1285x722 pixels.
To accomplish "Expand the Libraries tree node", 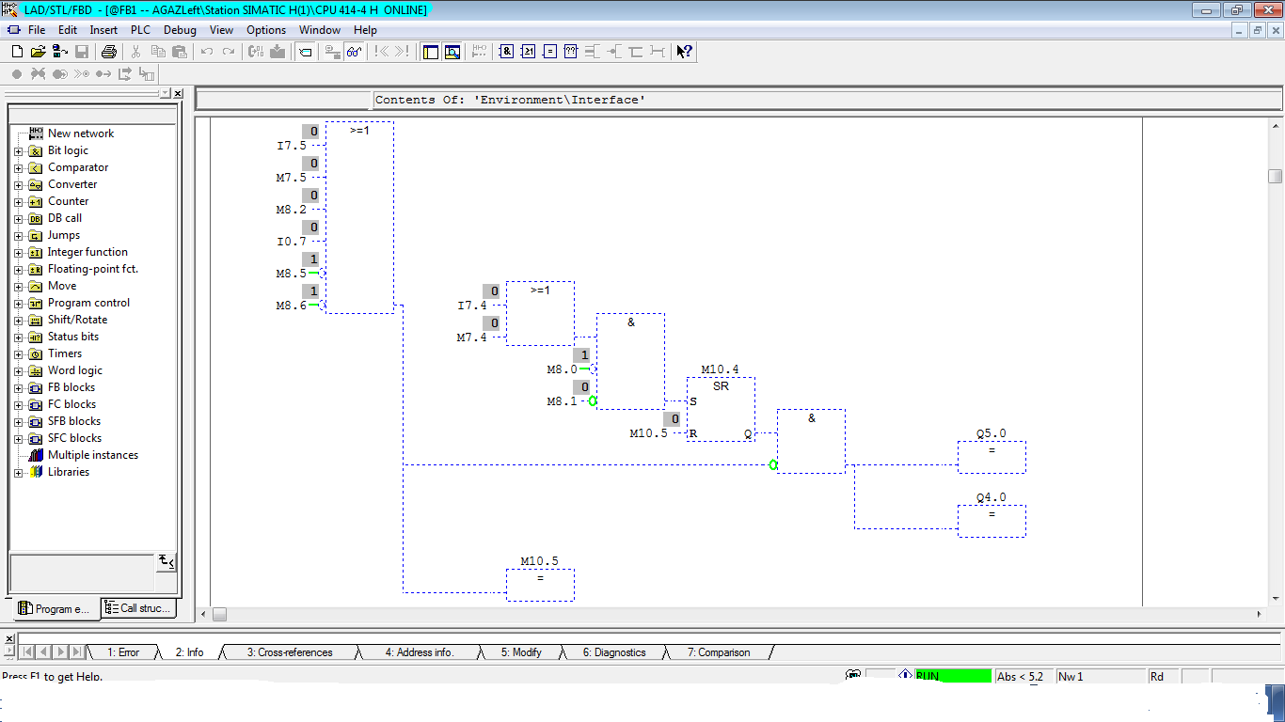I will point(18,473).
